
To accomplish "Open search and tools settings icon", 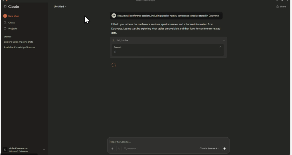I will pos(119,148).
